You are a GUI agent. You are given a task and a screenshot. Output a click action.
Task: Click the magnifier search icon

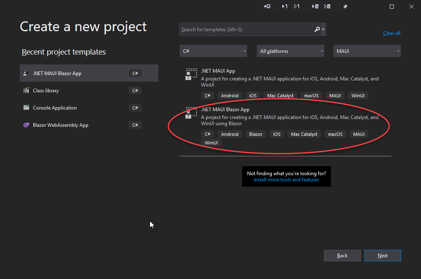pyautogui.click(x=317, y=29)
